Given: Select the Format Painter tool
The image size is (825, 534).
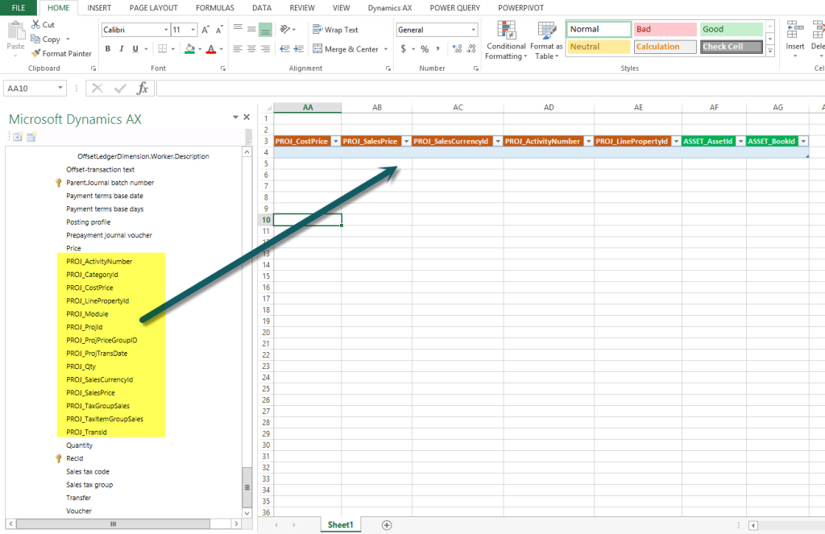Looking at the screenshot, I should [62, 53].
